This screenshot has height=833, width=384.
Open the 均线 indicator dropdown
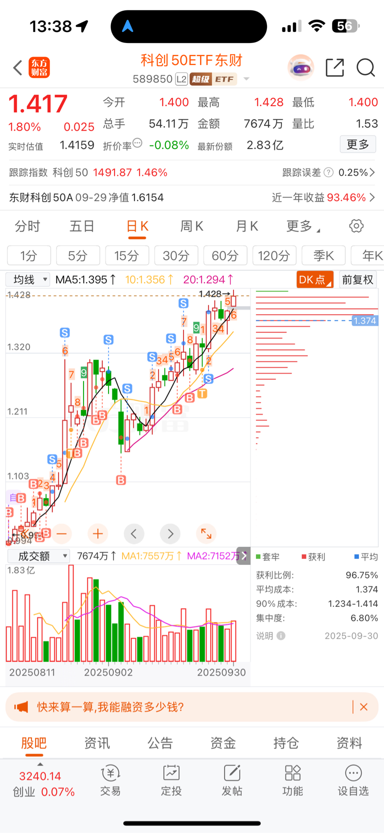click(x=28, y=280)
